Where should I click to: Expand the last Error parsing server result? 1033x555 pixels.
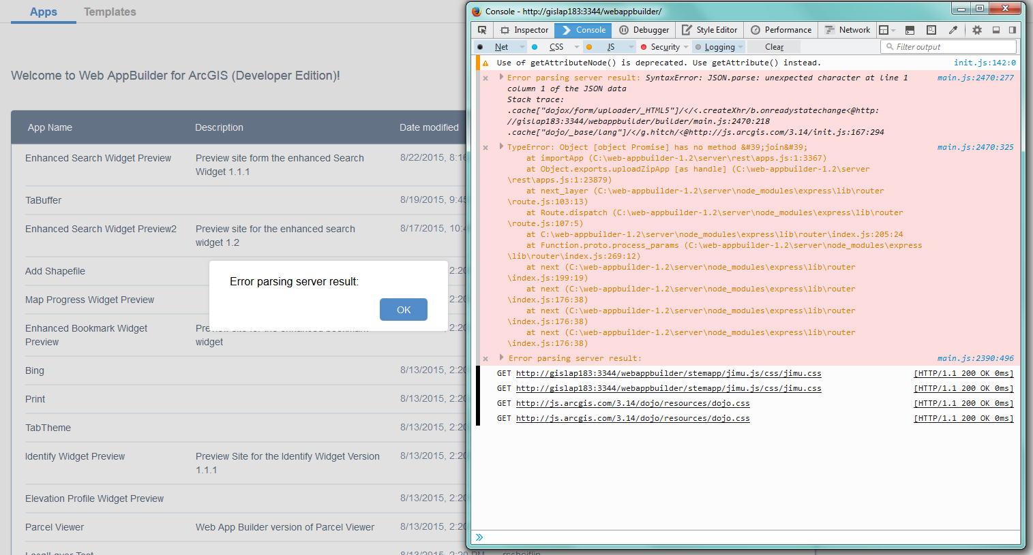coord(501,358)
